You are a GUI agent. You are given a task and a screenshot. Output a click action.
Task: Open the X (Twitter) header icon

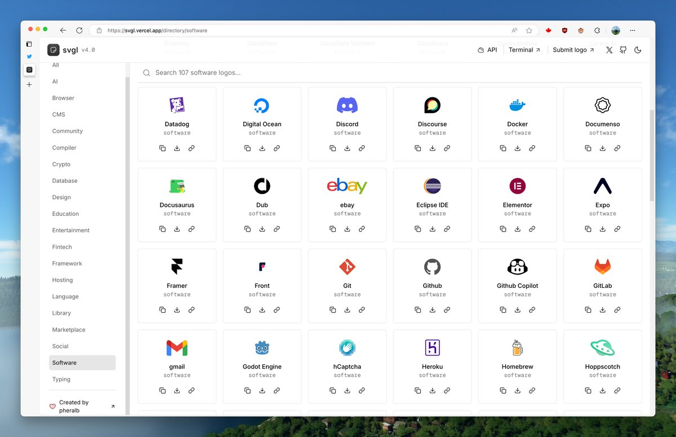[609, 50]
